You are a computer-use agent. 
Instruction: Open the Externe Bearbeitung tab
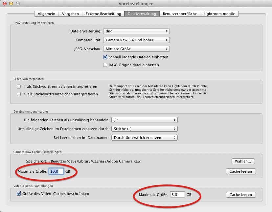pos(103,14)
